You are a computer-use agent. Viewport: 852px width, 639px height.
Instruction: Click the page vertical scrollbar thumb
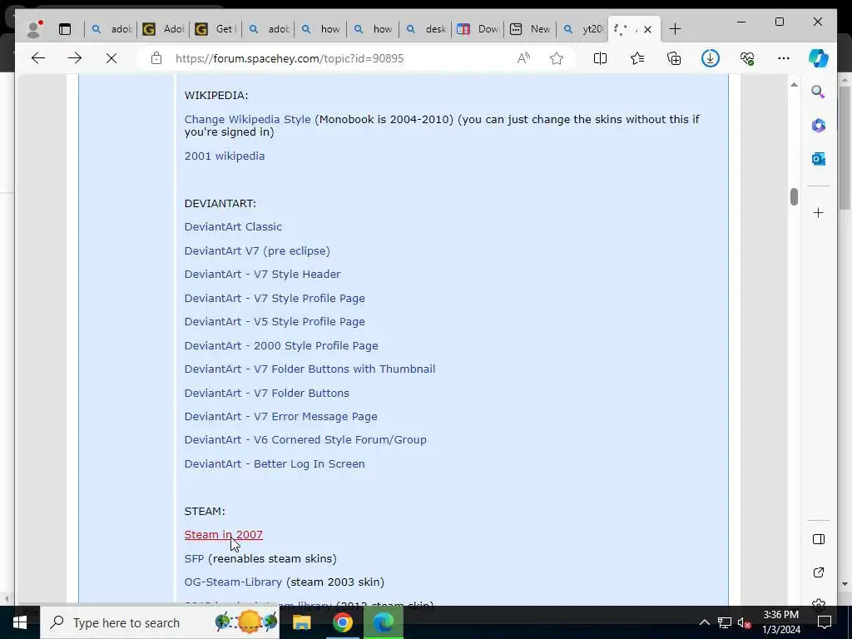(794, 196)
